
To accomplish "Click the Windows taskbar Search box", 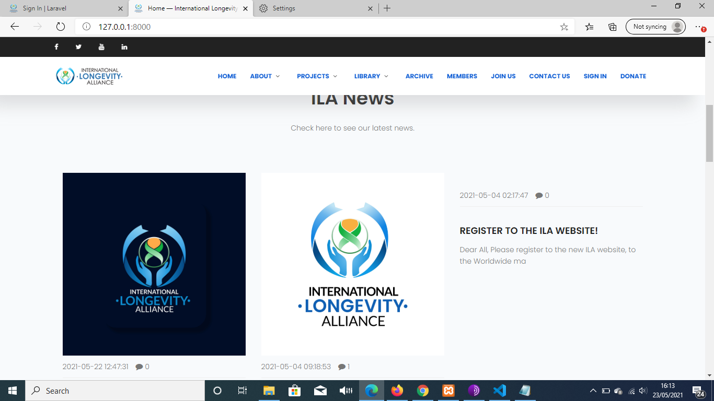I will pos(115,391).
